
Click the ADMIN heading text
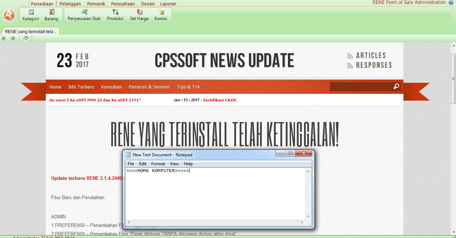59,217
